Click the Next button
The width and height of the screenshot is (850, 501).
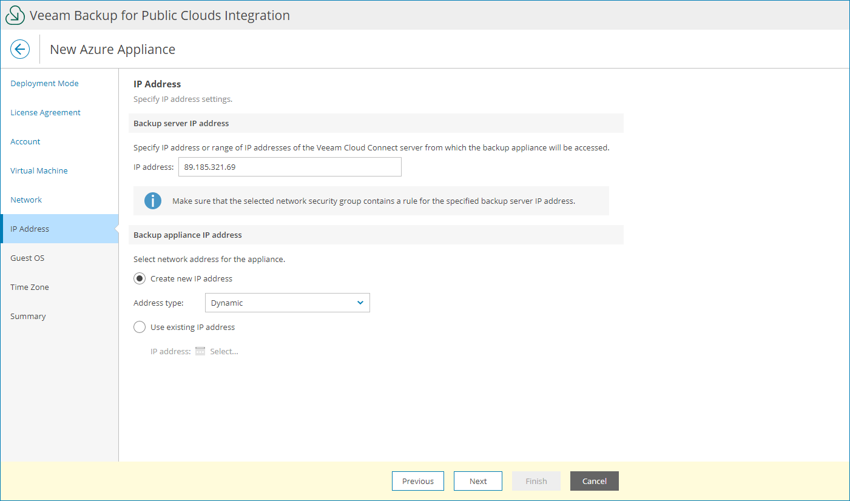(477, 481)
